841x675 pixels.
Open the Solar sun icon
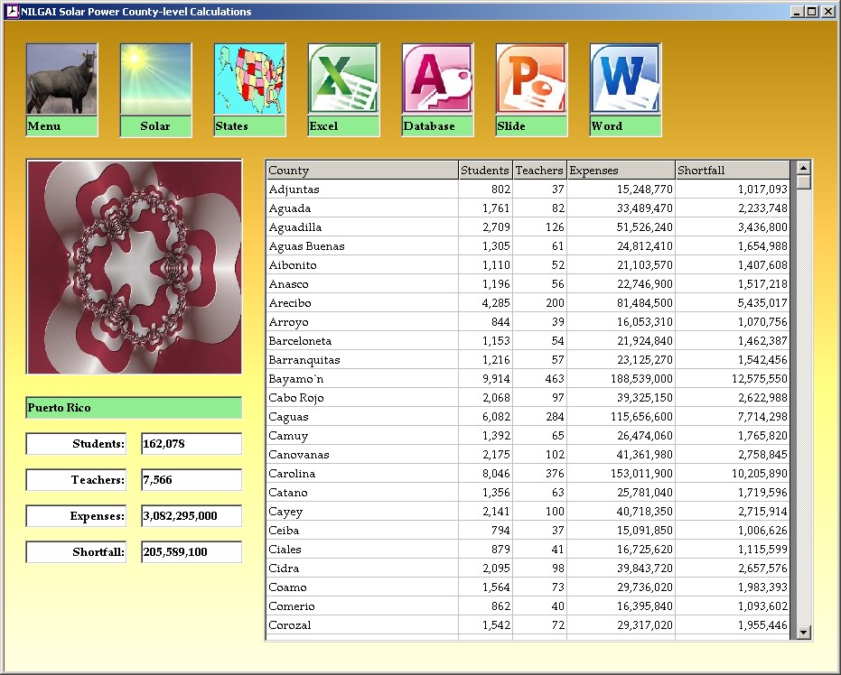coord(155,79)
